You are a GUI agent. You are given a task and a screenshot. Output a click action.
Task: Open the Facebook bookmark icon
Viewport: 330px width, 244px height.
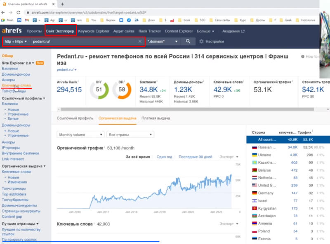tap(129, 20)
